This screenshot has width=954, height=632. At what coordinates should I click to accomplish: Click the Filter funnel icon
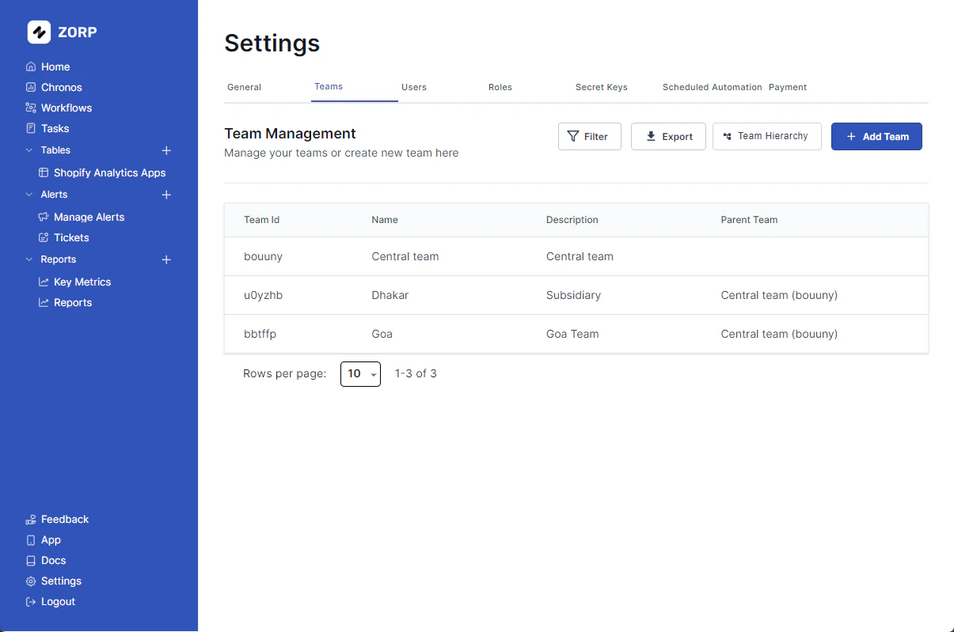point(572,136)
